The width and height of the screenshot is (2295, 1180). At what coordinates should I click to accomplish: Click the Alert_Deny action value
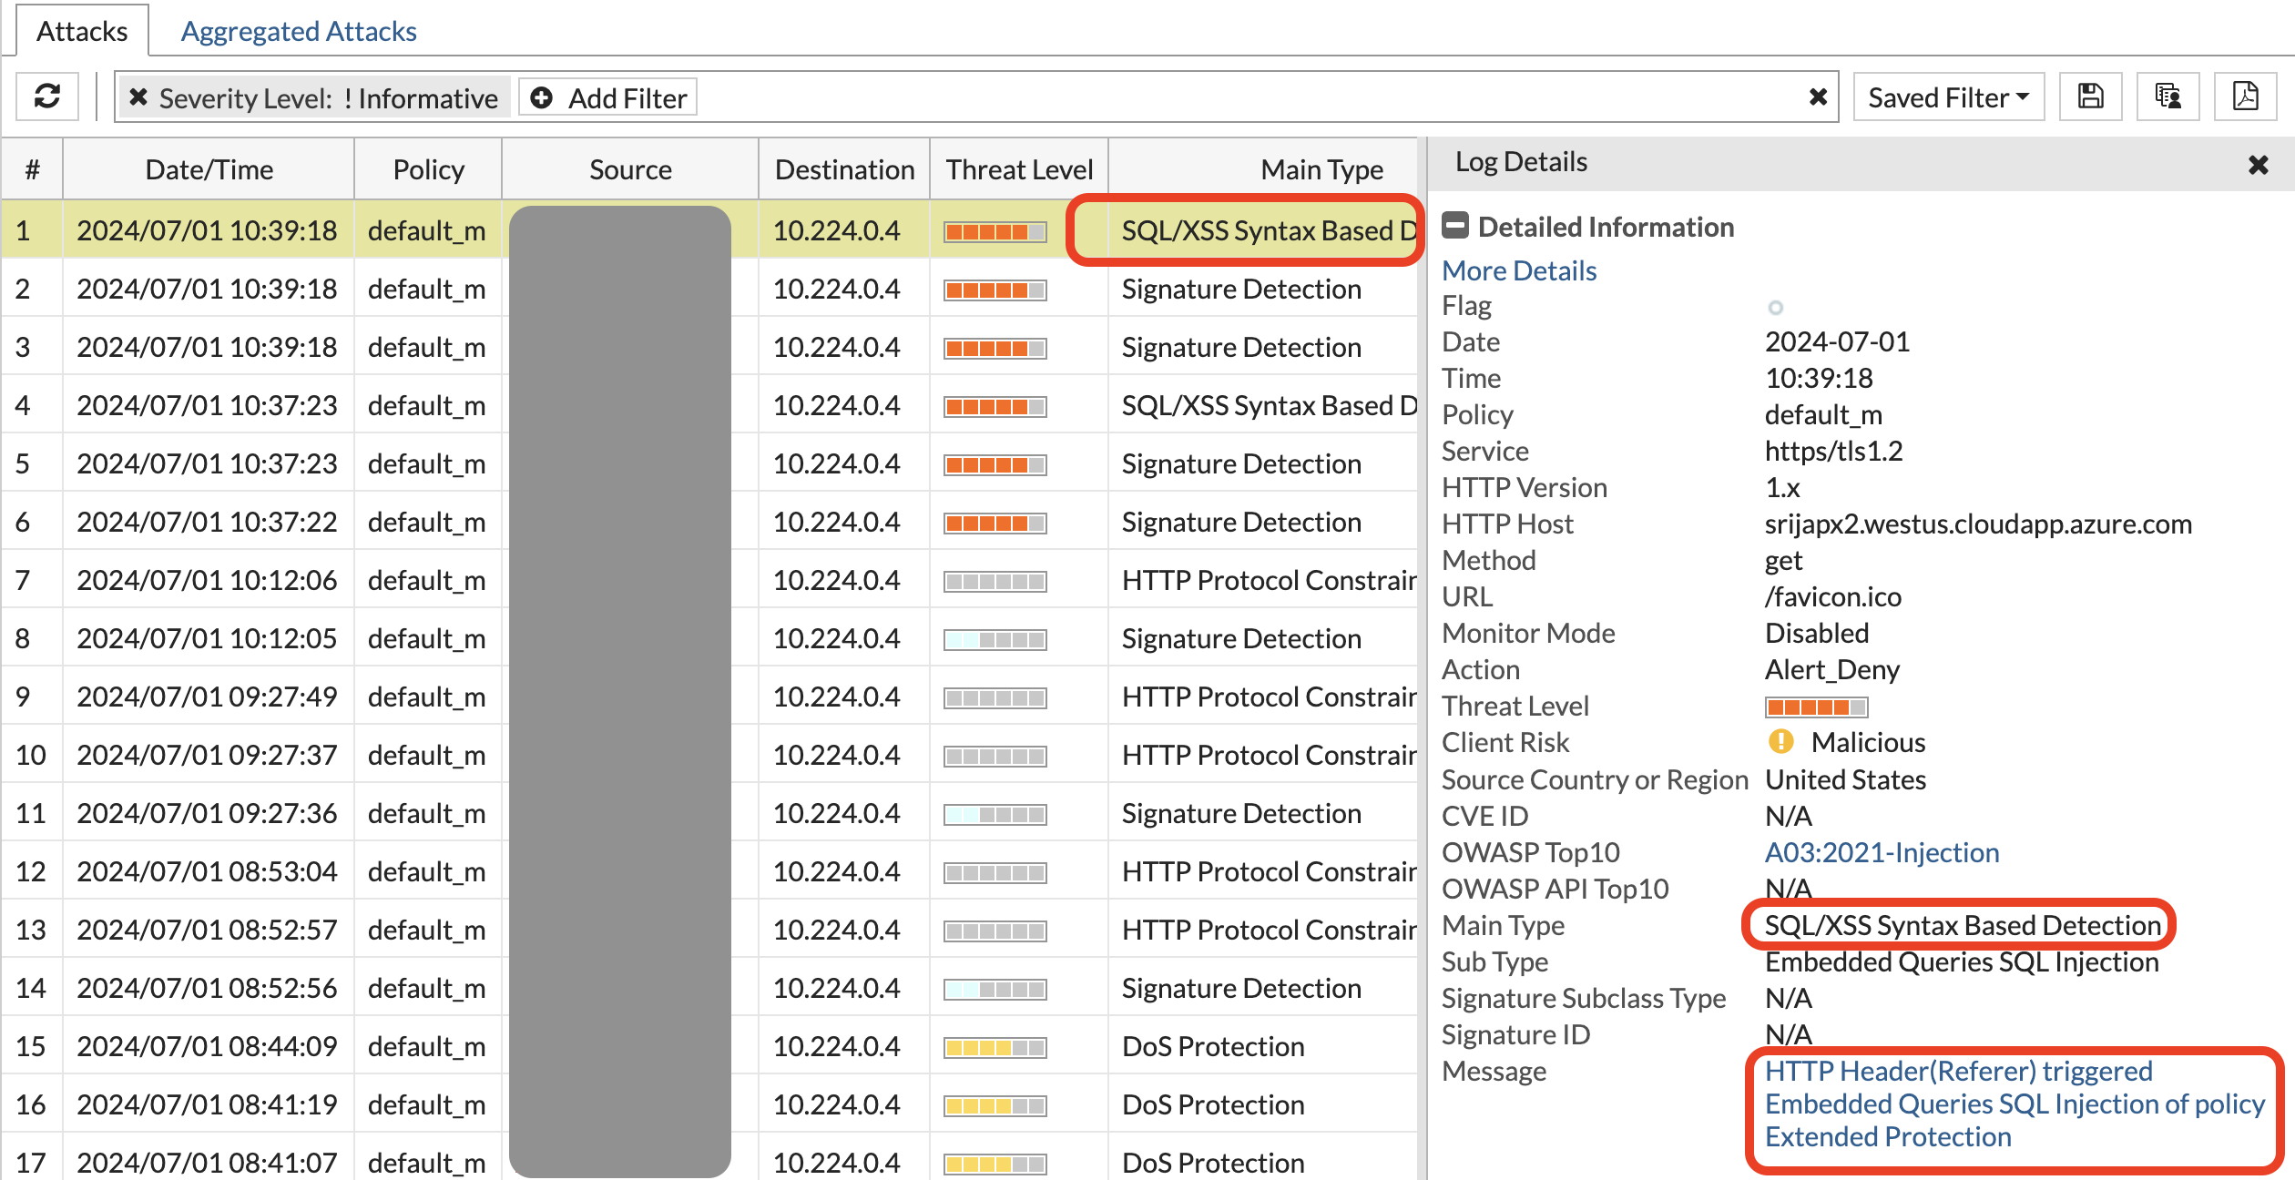1832,669
